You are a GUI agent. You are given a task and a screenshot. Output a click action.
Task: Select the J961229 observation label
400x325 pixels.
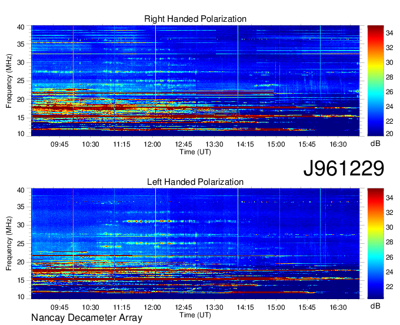coord(344,168)
